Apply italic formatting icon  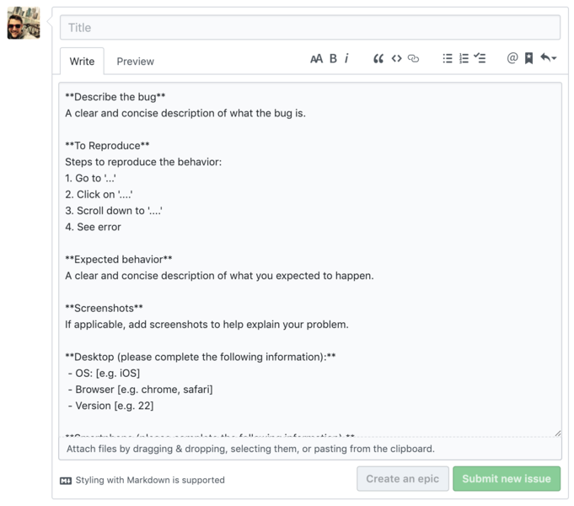click(346, 59)
